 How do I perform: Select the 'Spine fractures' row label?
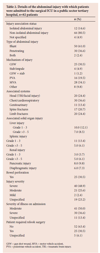(x=19, y=109)
